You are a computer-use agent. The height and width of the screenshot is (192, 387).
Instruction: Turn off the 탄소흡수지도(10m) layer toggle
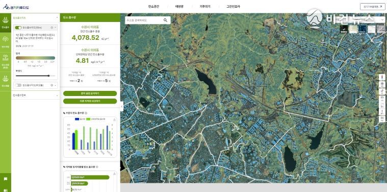(18, 28)
